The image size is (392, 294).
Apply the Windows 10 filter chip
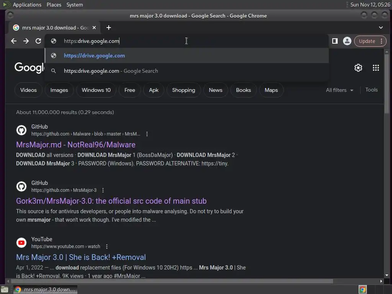(x=96, y=90)
